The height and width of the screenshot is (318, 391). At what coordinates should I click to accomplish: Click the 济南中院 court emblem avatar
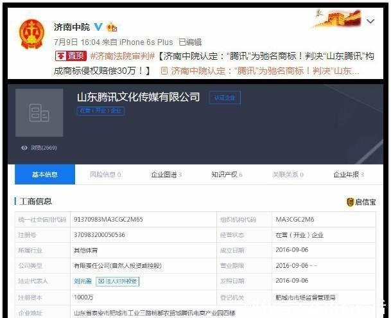pos(31,34)
